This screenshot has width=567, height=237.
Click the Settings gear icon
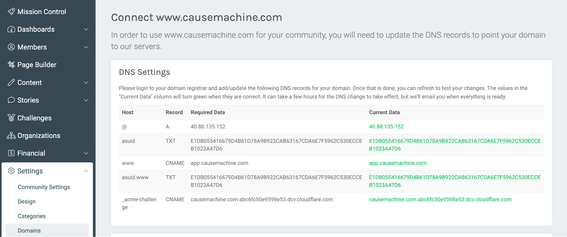[x=11, y=171]
